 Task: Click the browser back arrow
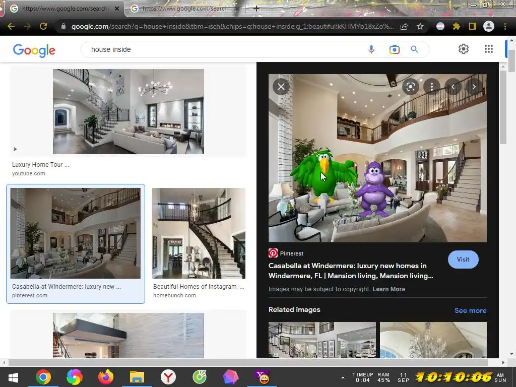(11, 26)
